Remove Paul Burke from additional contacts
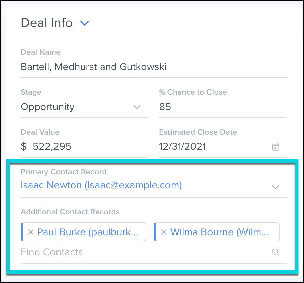 coord(30,232)
